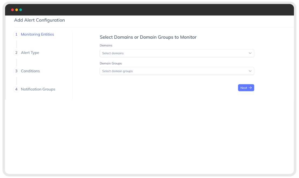Open the Conditions step
299x178 pixels.
point(30,71)
